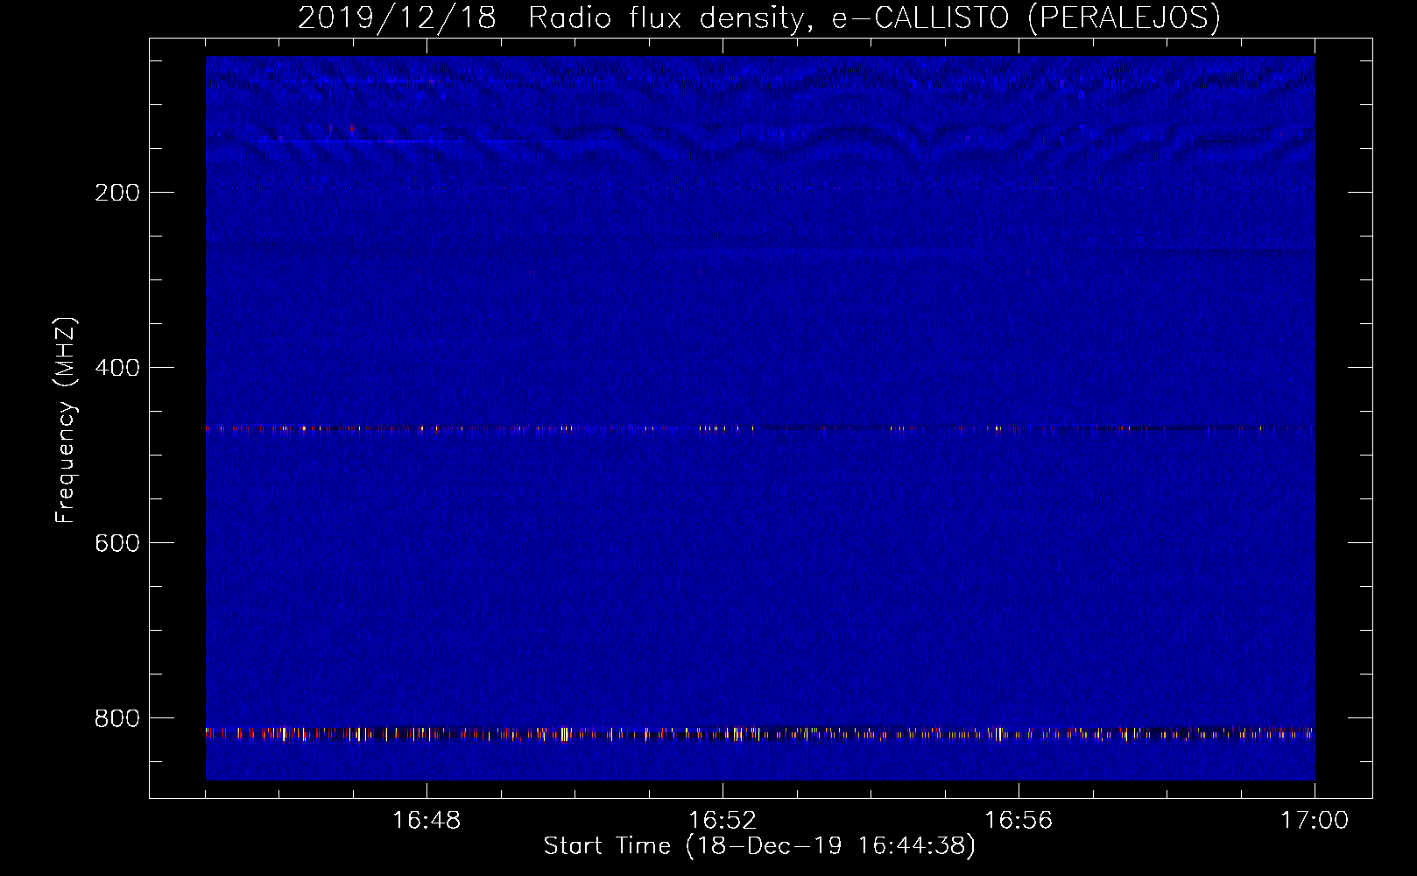Click the 'Frequency (MHZ)' axis label
Image resolution: width=1417 pixels, height=876 pixels.
point(66,420)
